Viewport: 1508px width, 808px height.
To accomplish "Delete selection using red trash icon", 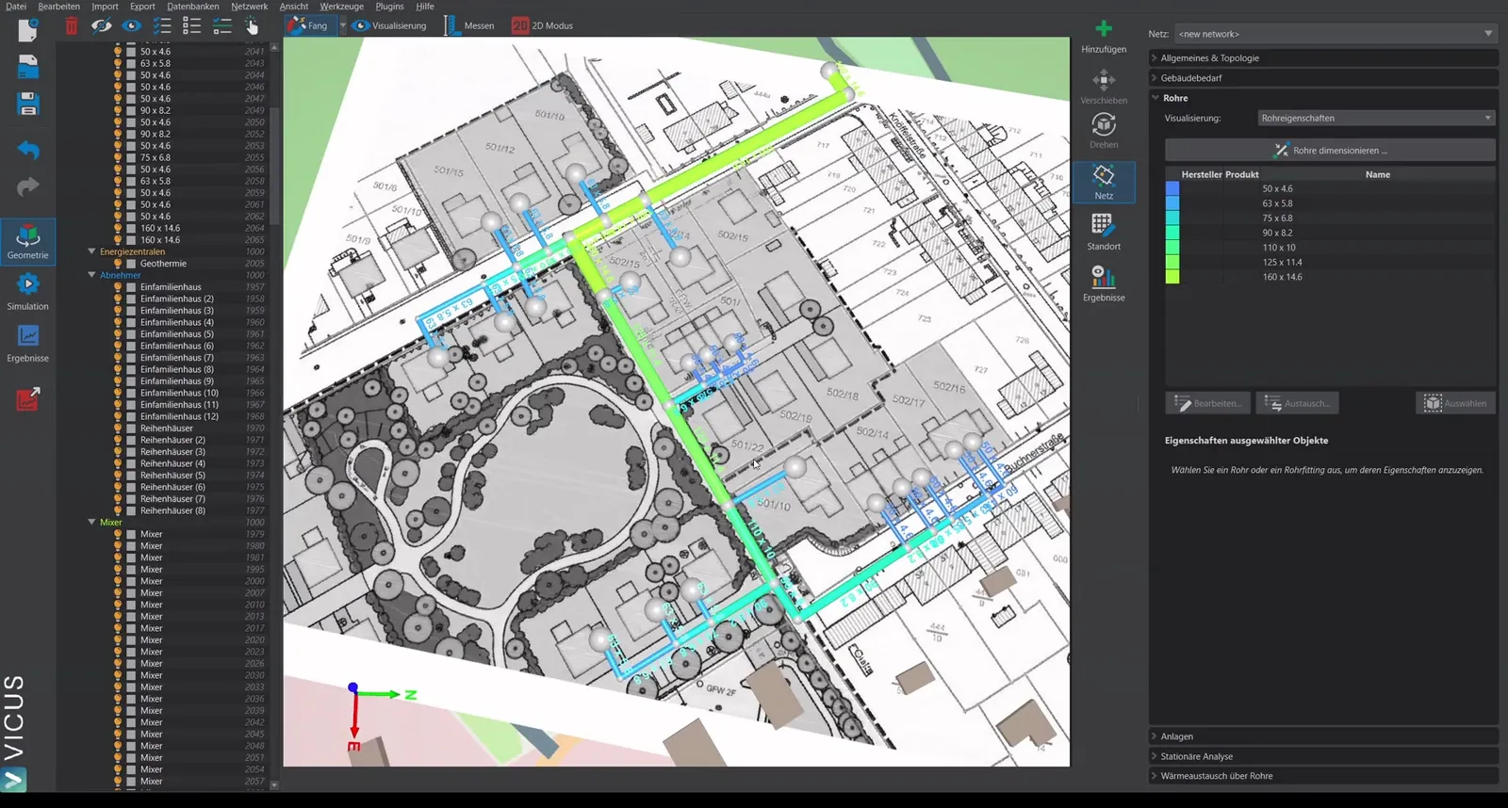I will coord(72,25).
